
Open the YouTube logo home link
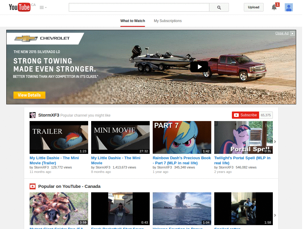click(19, 7)
